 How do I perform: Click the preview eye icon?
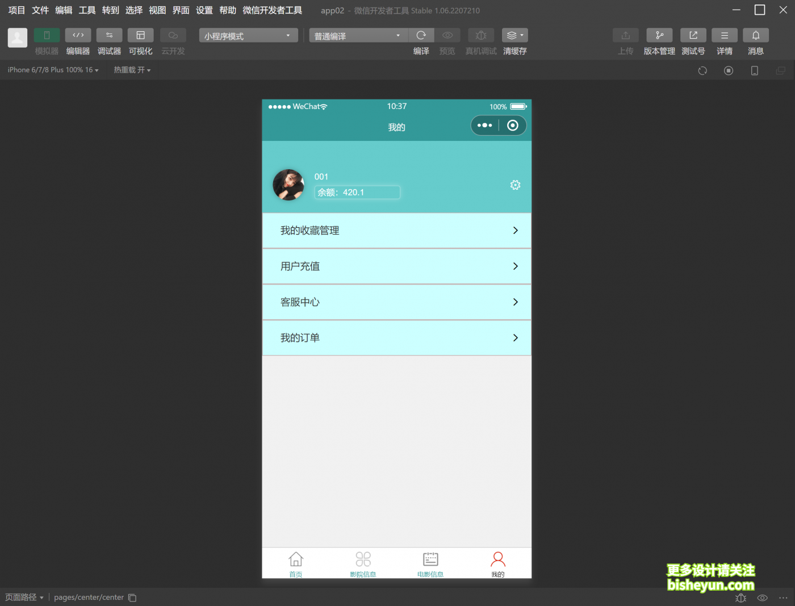point(447,35)
